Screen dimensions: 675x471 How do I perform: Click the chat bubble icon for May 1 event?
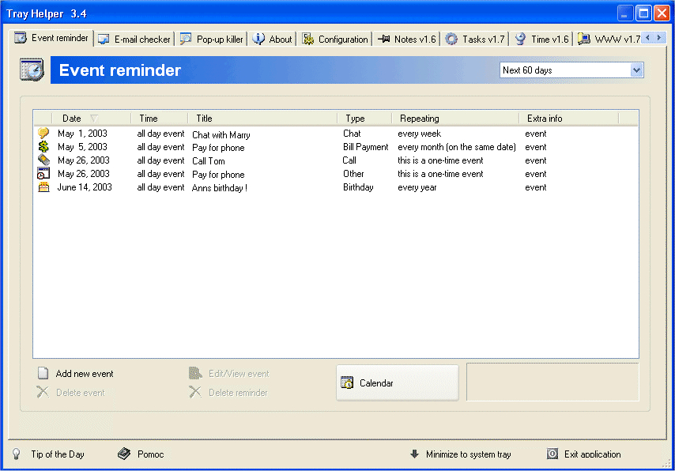coord(43,134)
